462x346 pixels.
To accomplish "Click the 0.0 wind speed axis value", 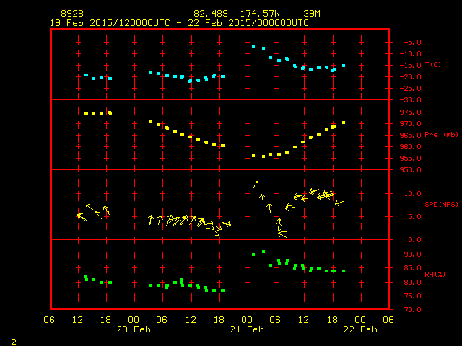I will click(409, 239).
